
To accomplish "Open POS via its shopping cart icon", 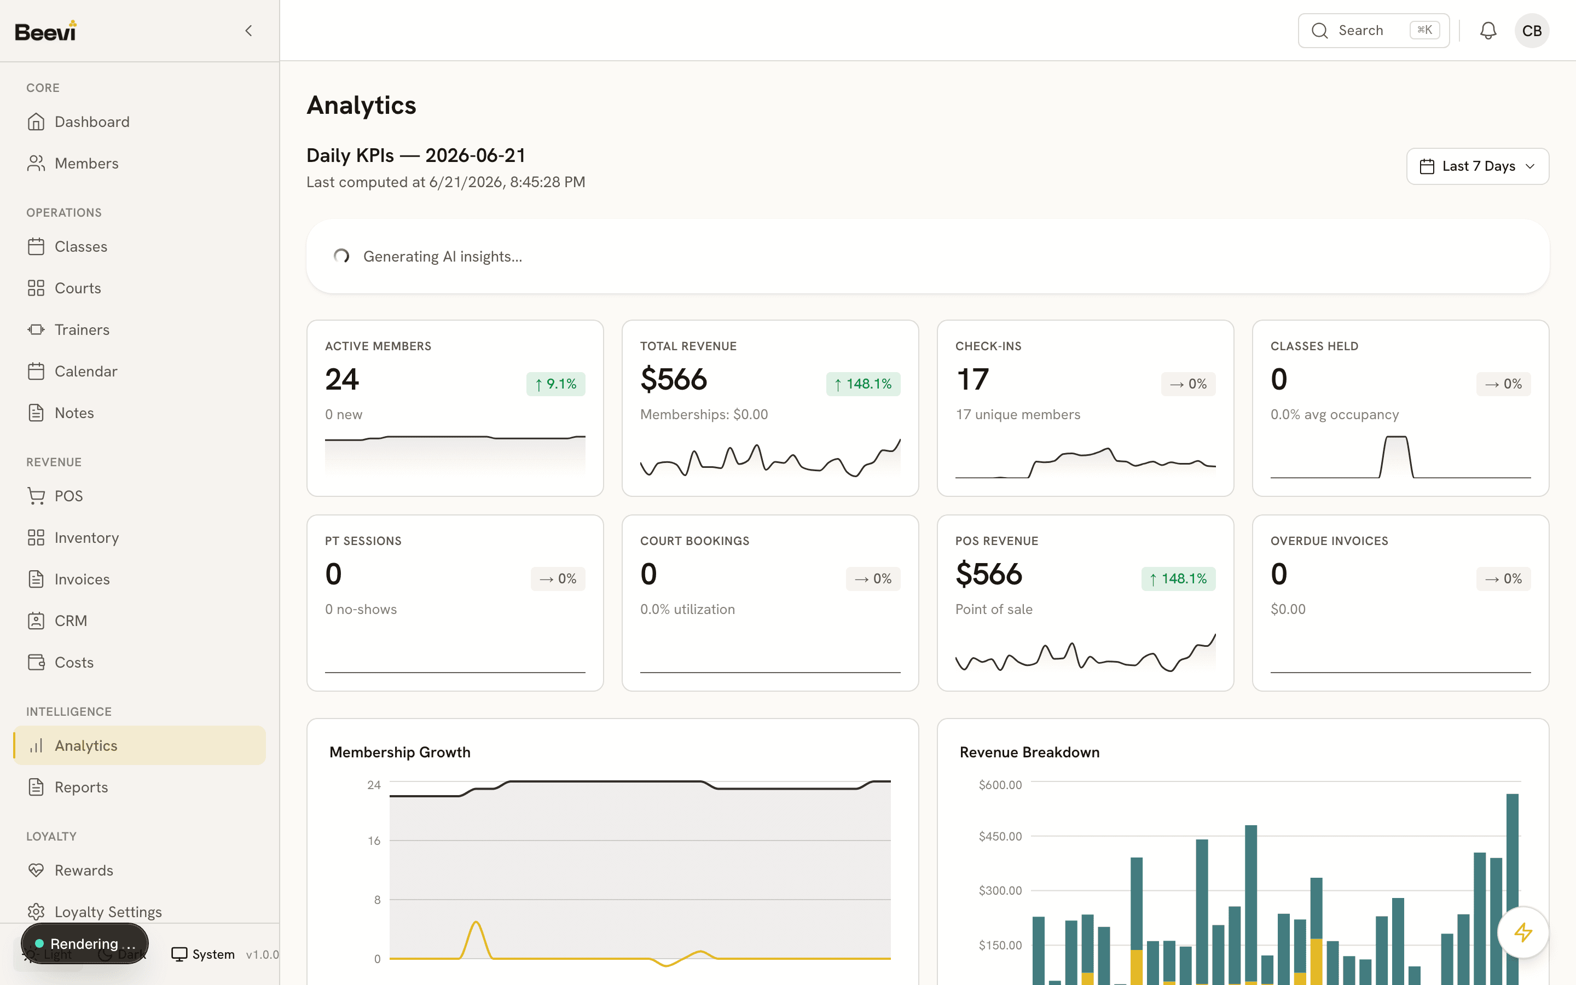I will tap(36, 496).
